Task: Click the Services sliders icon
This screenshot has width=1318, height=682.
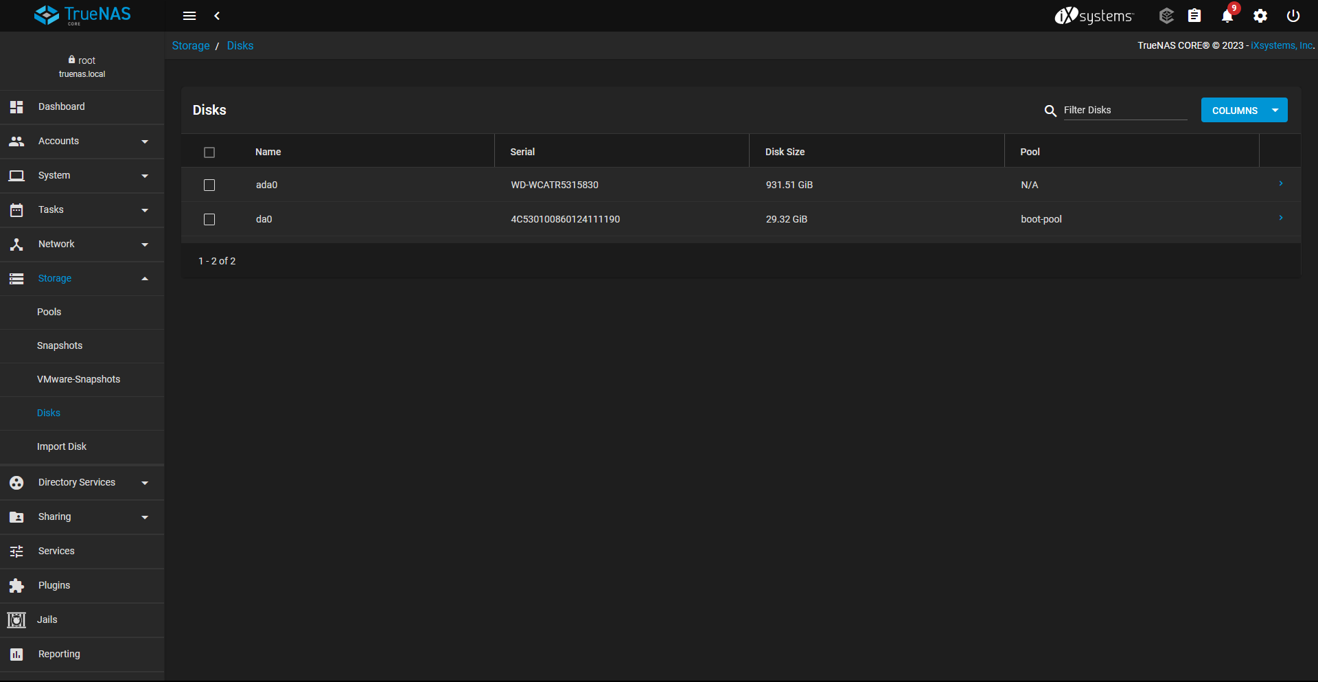Action: 16,551
